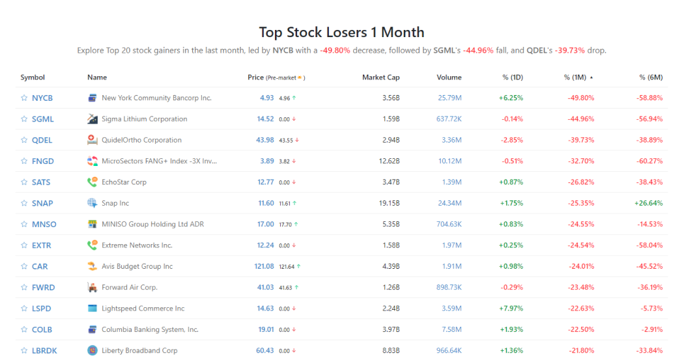Viewport: 684px width, 358px height.
Task: Click the Liberty Broadband Corp logo icon
Action: (92, 351)
